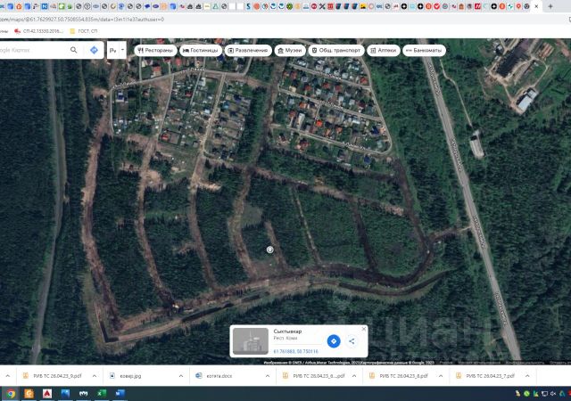Image resolution: width=571 pixels, height=401 pixels.
Task: Open the nanoCAD-like taskbar app icon
Action: pyautogui.click(x=83, y=394)
